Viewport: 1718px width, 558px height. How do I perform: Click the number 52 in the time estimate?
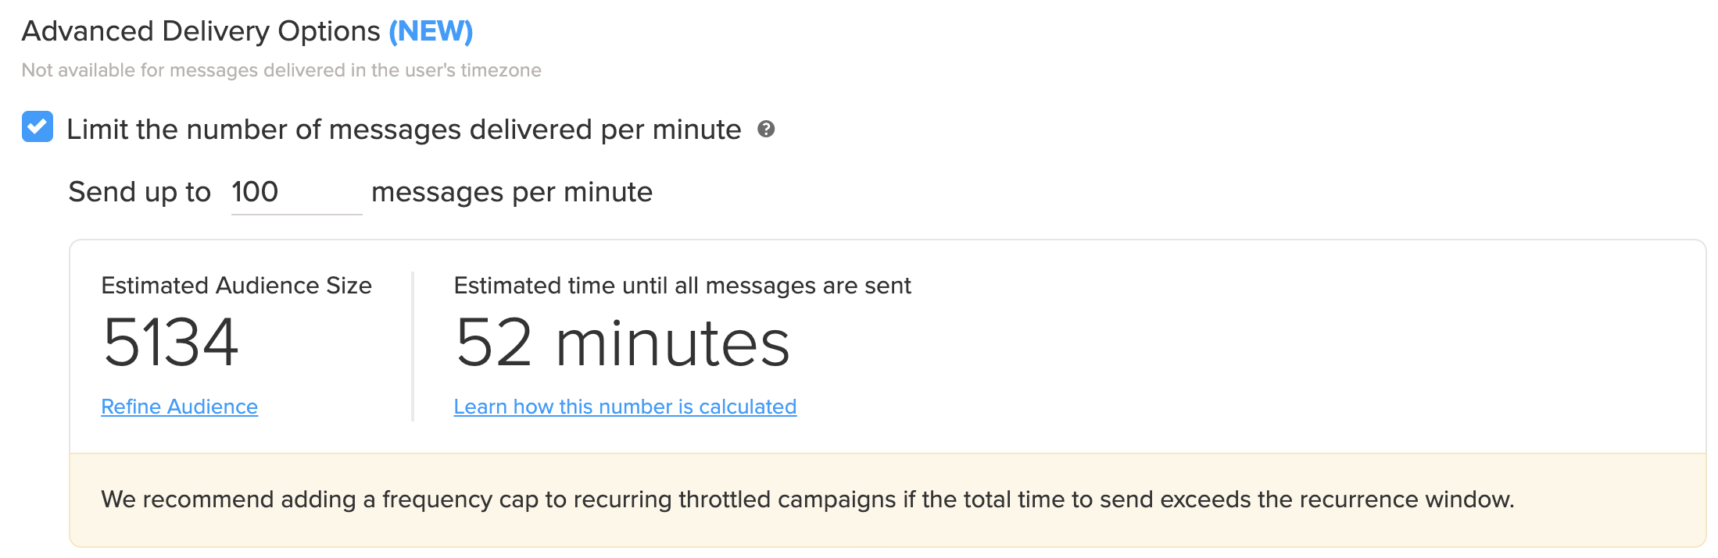[494, 343]
